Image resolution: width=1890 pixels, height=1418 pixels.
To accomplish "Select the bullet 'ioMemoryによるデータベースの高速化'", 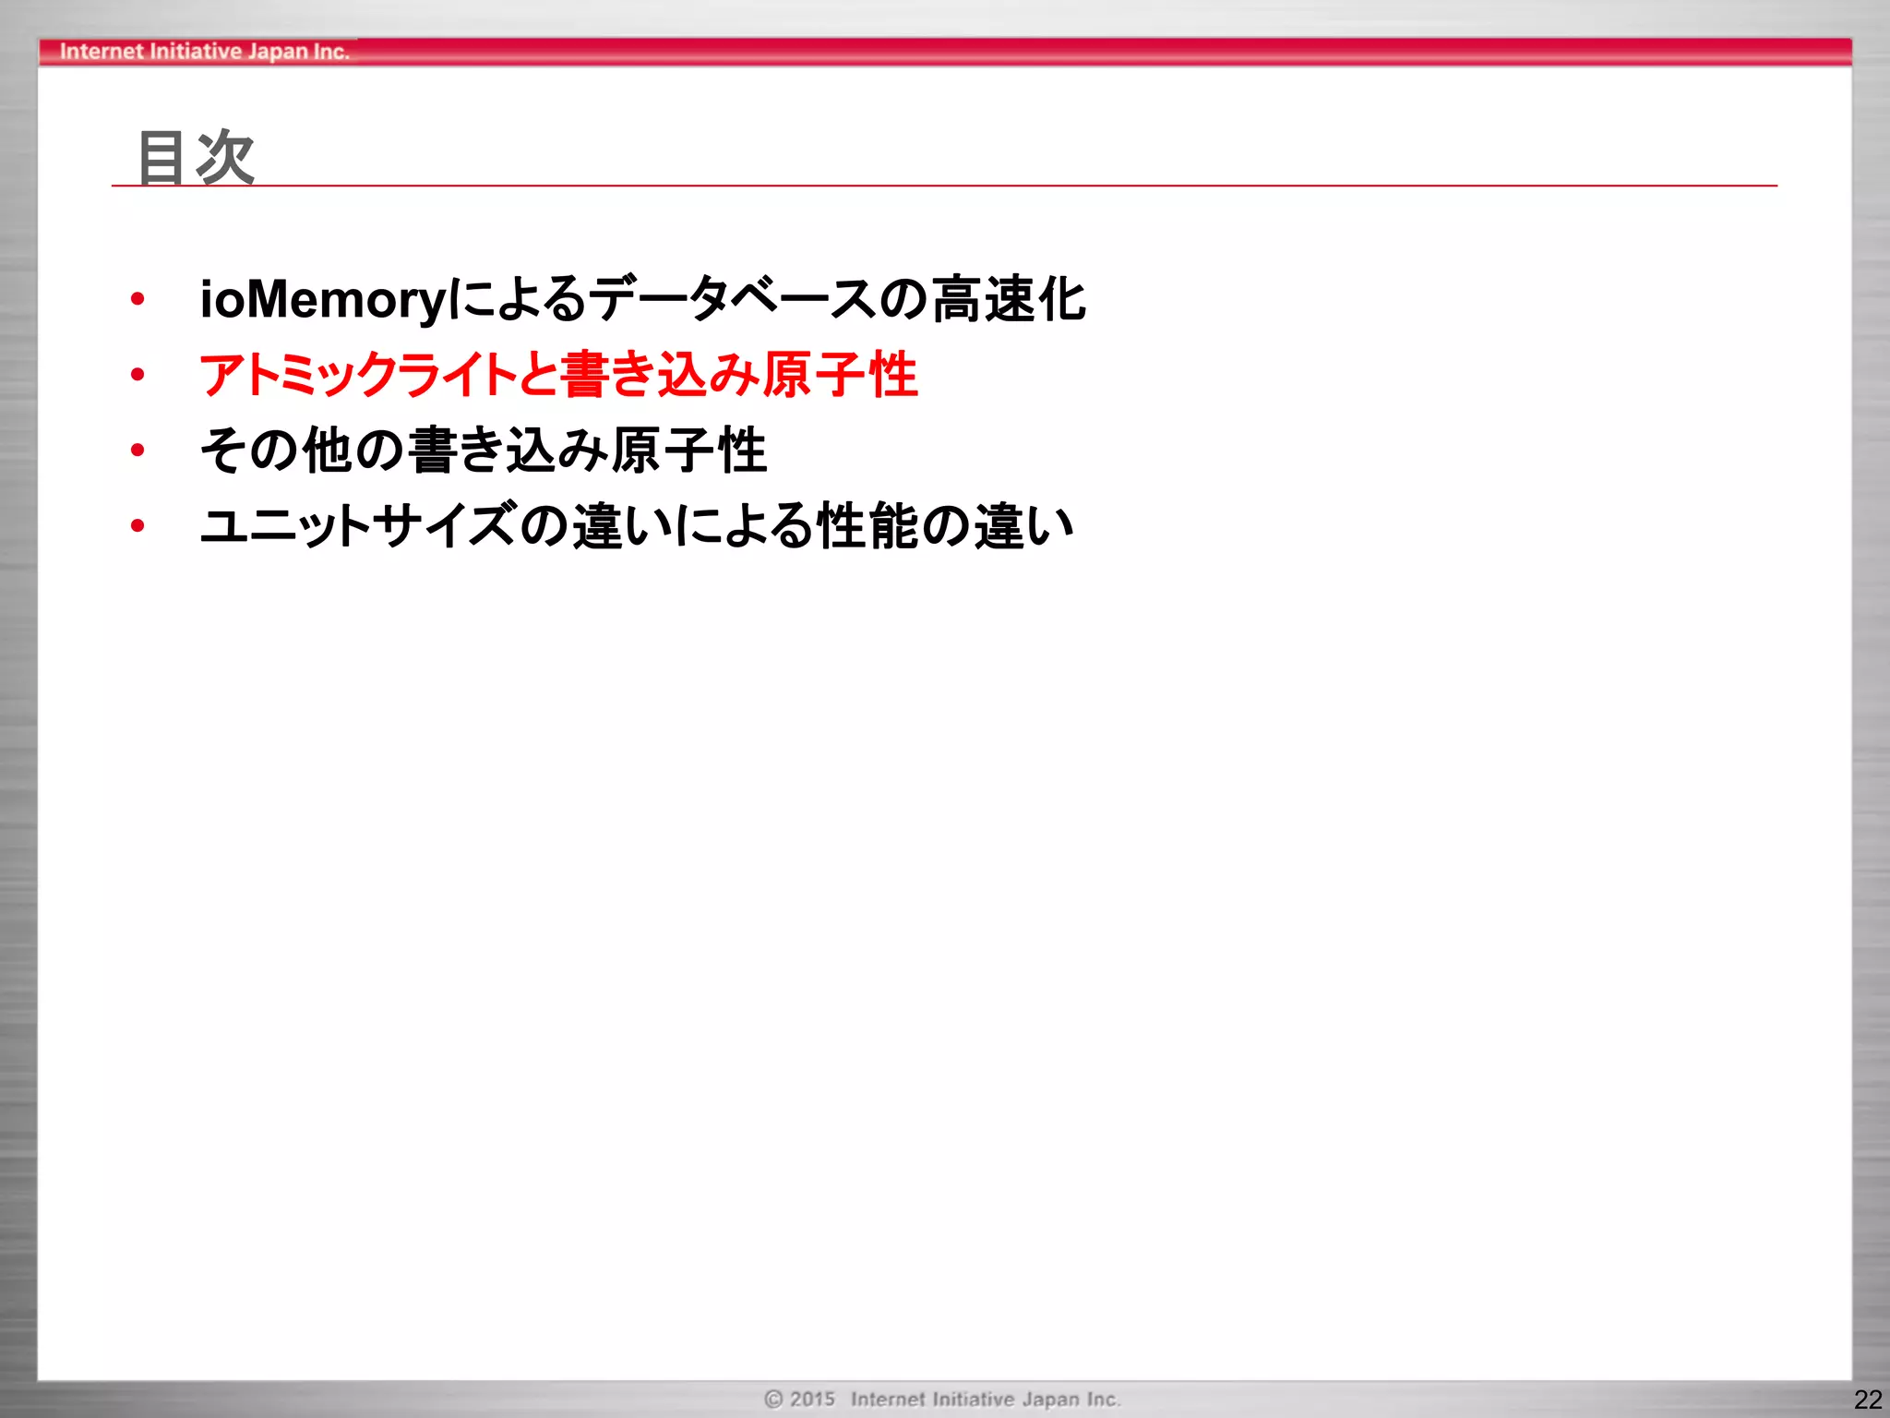I will click(x=643, y=299).
